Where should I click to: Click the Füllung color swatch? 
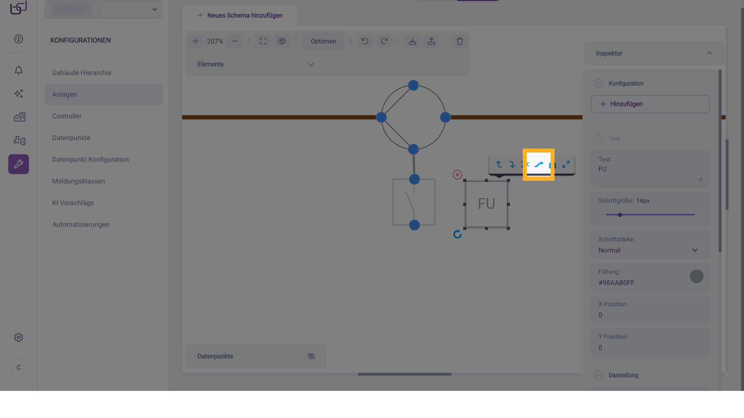pos(696,276)
